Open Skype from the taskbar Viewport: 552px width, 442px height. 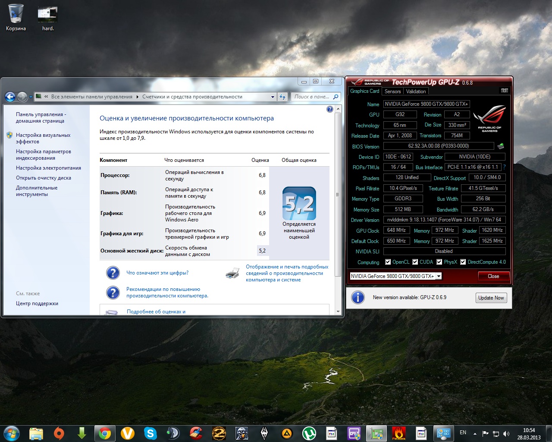point(150,433)
